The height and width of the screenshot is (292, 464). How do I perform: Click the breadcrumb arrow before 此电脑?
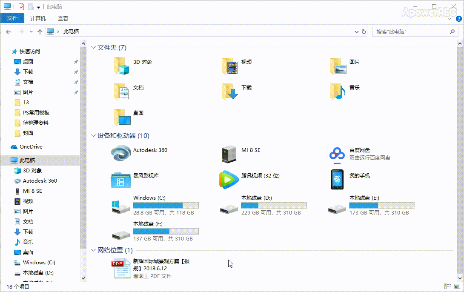(x=58, y=31)
